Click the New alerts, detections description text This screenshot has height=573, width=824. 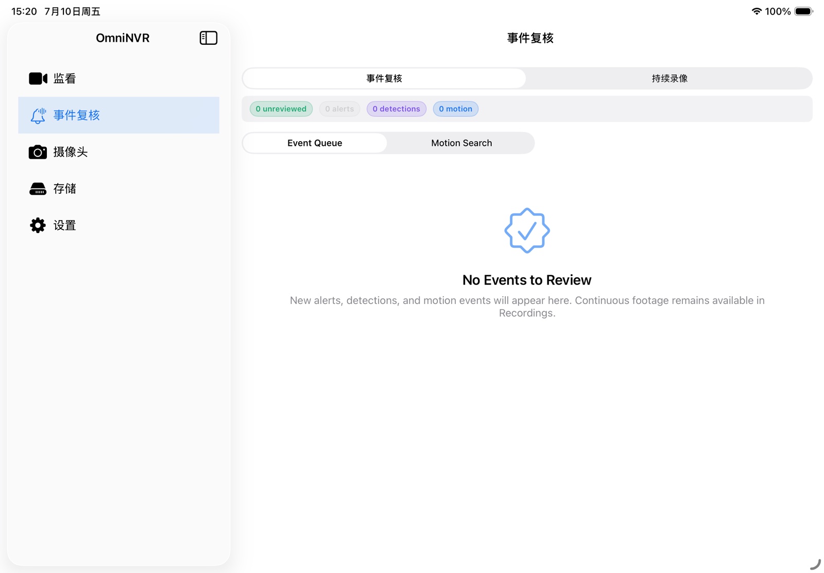(x=527, y=307)
